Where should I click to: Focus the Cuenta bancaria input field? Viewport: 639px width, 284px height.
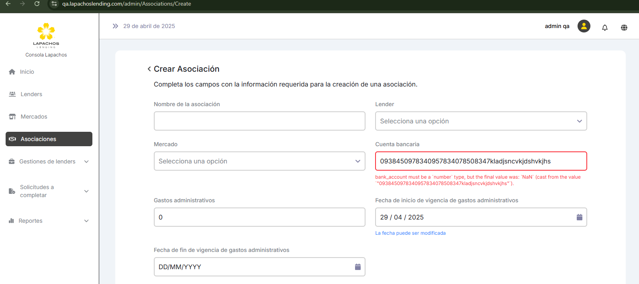coord(480,161)
